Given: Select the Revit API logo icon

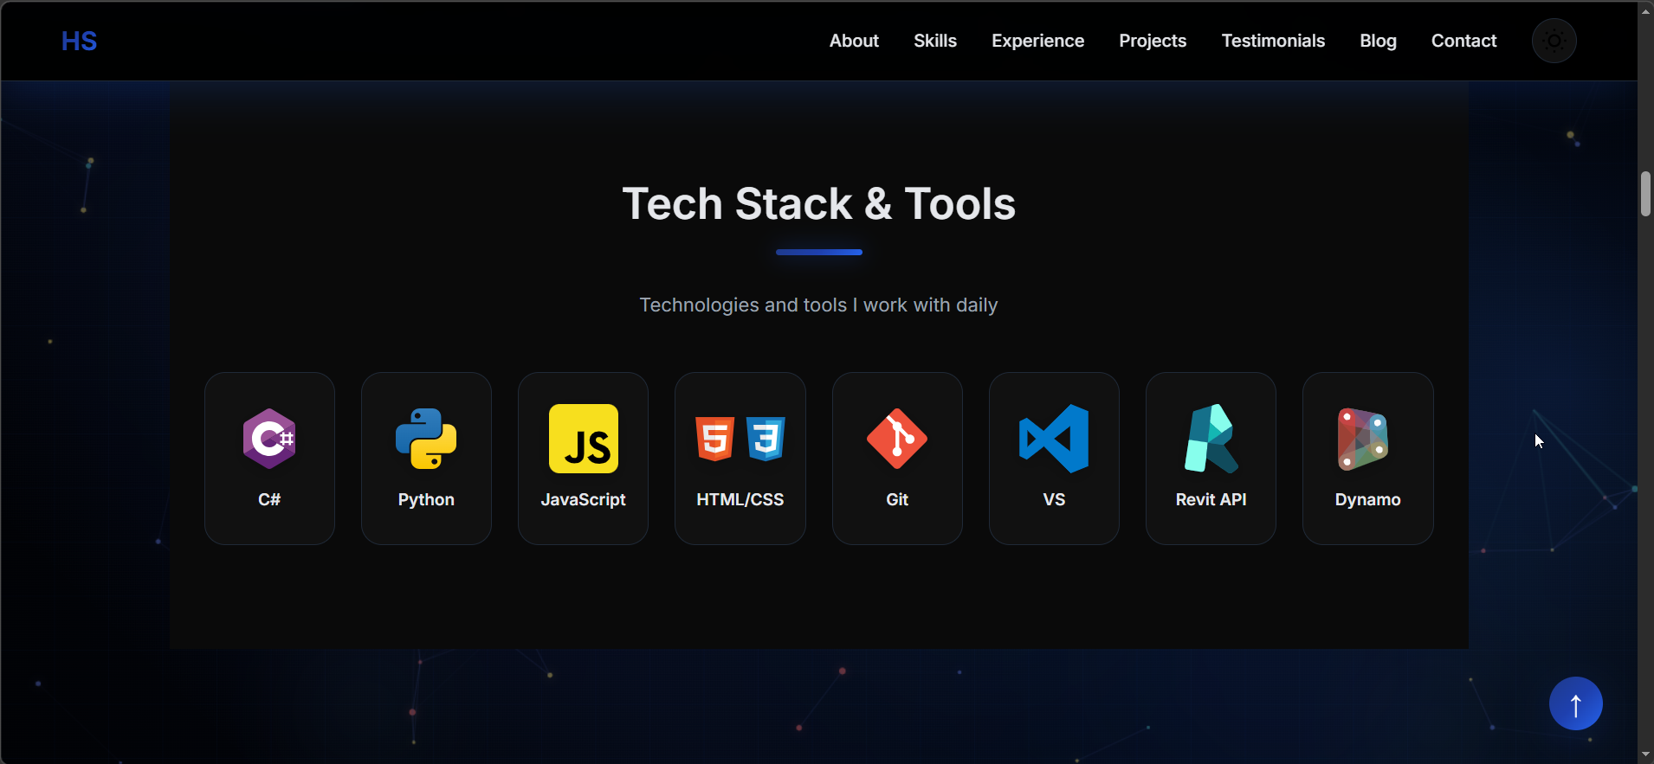Looking at the screenshot, I should click(1211, 439).
